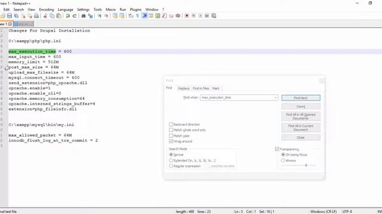Click the UTF-8 encoding status entry
The height and width of the screenshot is (214, 382).
347,212
